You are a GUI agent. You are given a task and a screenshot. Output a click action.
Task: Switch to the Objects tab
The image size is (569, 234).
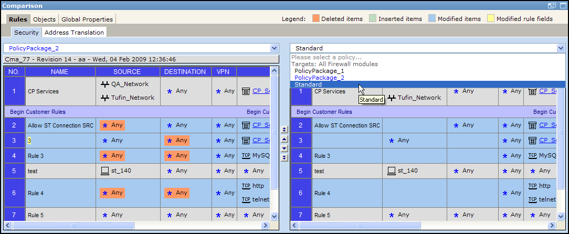tap(44, 19)
